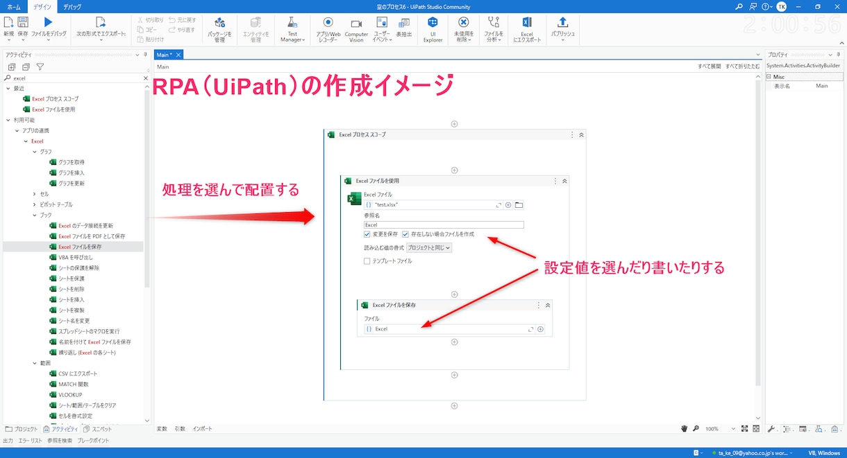Open 読み込む値の書式 dropdown

428,247
